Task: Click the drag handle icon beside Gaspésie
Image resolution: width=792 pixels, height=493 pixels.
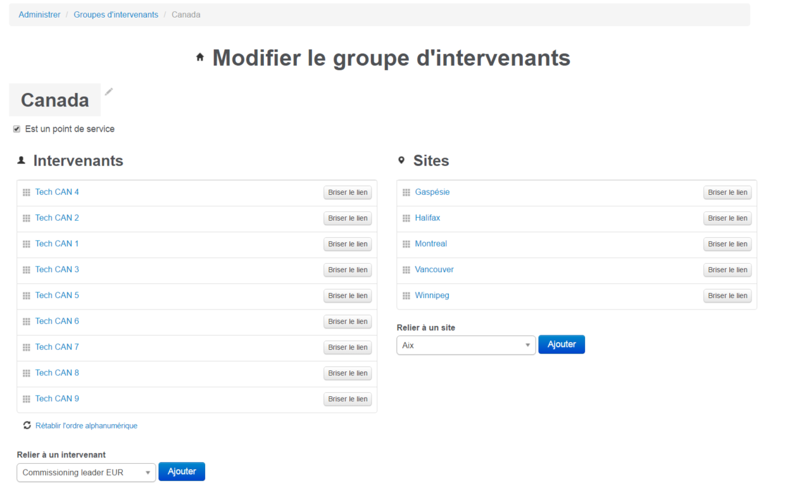Action: point(406,192)
